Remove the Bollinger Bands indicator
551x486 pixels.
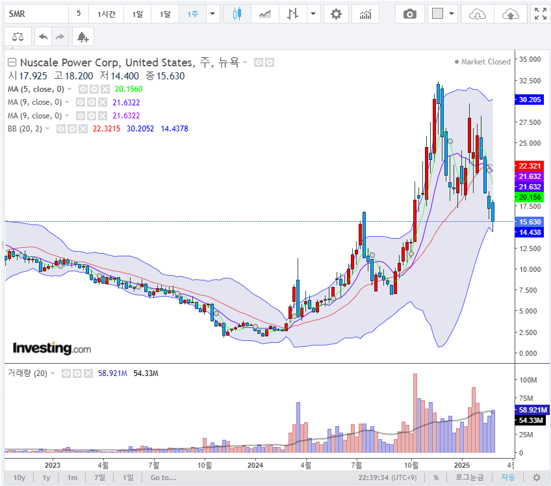(83, 129)
